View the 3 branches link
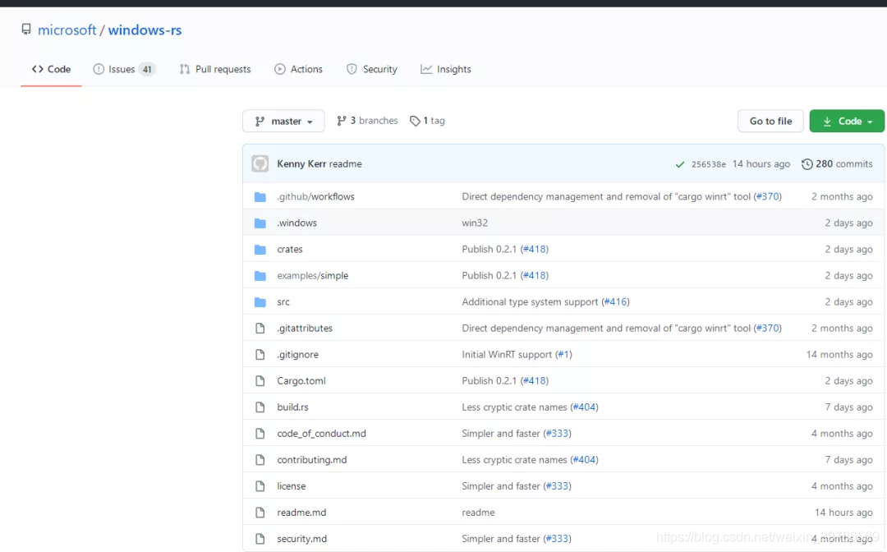The width and height of the screenshot is (887, 552). coord(367,121)
